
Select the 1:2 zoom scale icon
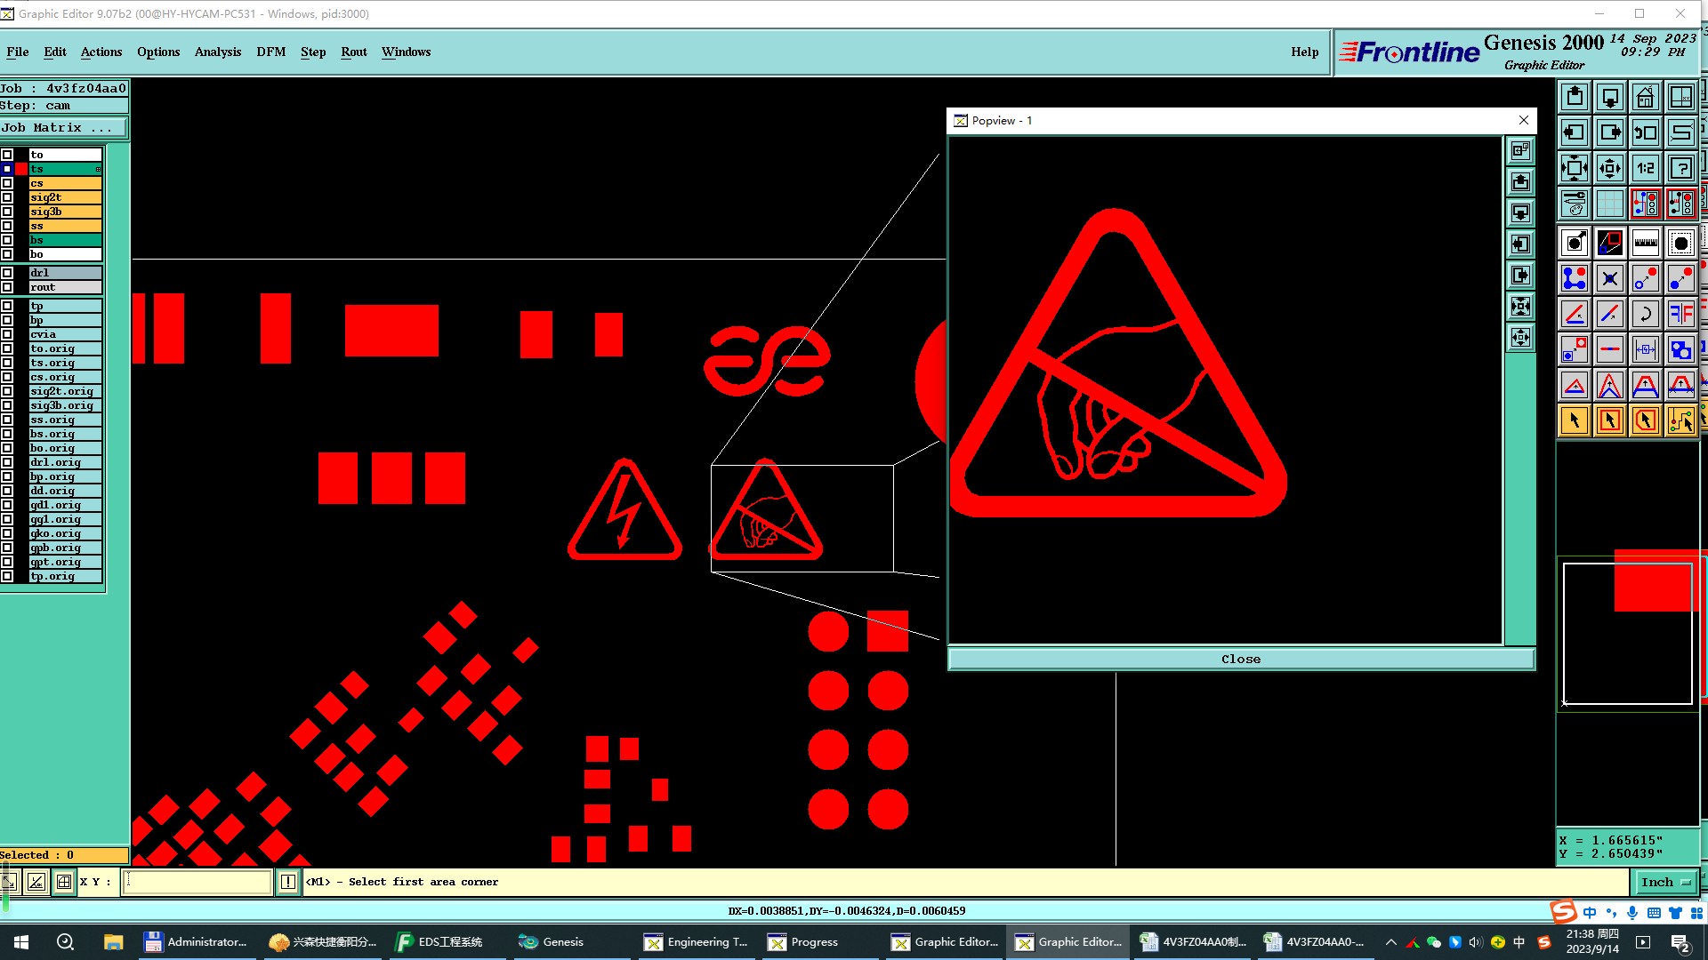point(1645,168)
